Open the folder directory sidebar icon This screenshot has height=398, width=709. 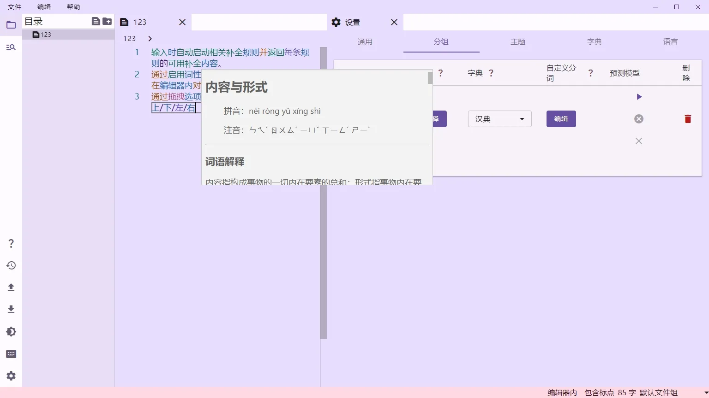click(x=11, y=25)
